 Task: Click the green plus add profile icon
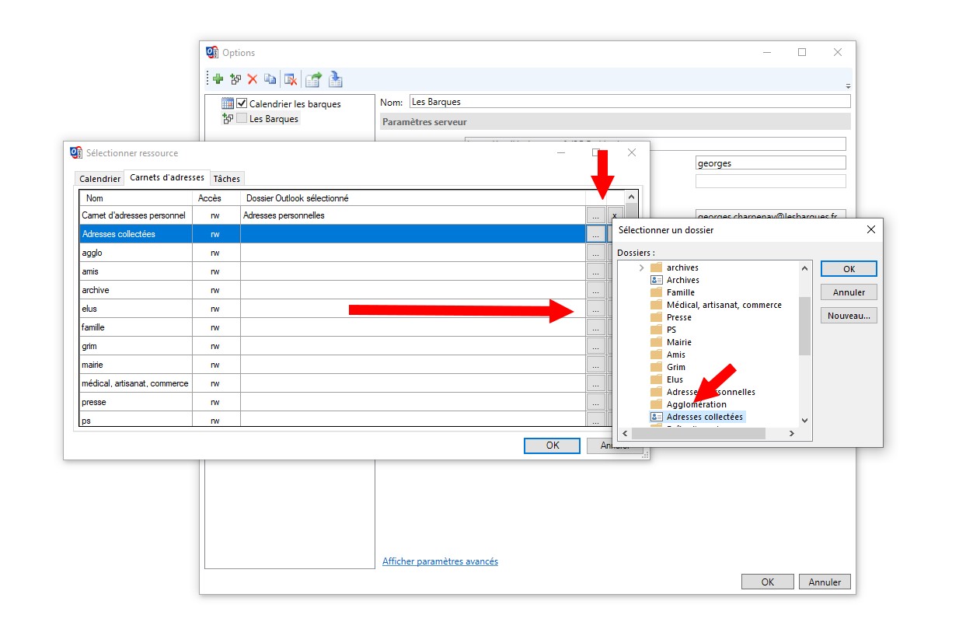coord(218,79)
